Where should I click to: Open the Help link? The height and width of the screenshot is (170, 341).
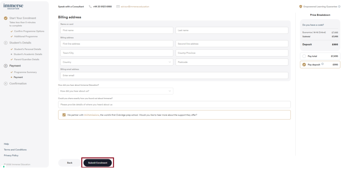[6, 144]
